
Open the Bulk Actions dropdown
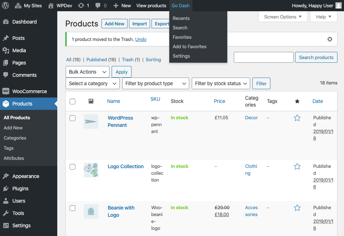point(87,72)
